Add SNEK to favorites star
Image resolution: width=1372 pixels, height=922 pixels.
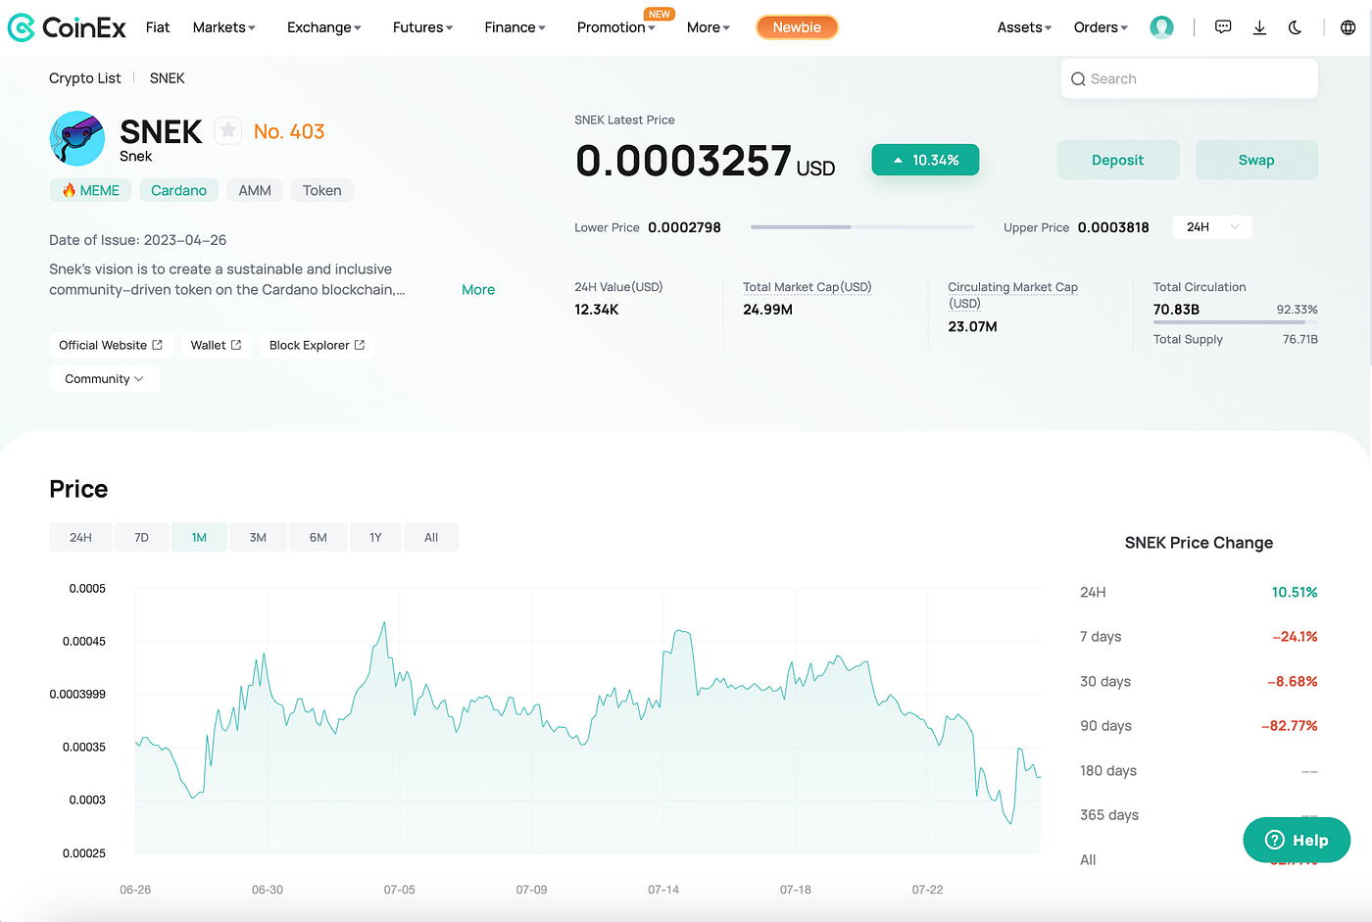click(227, 130)
